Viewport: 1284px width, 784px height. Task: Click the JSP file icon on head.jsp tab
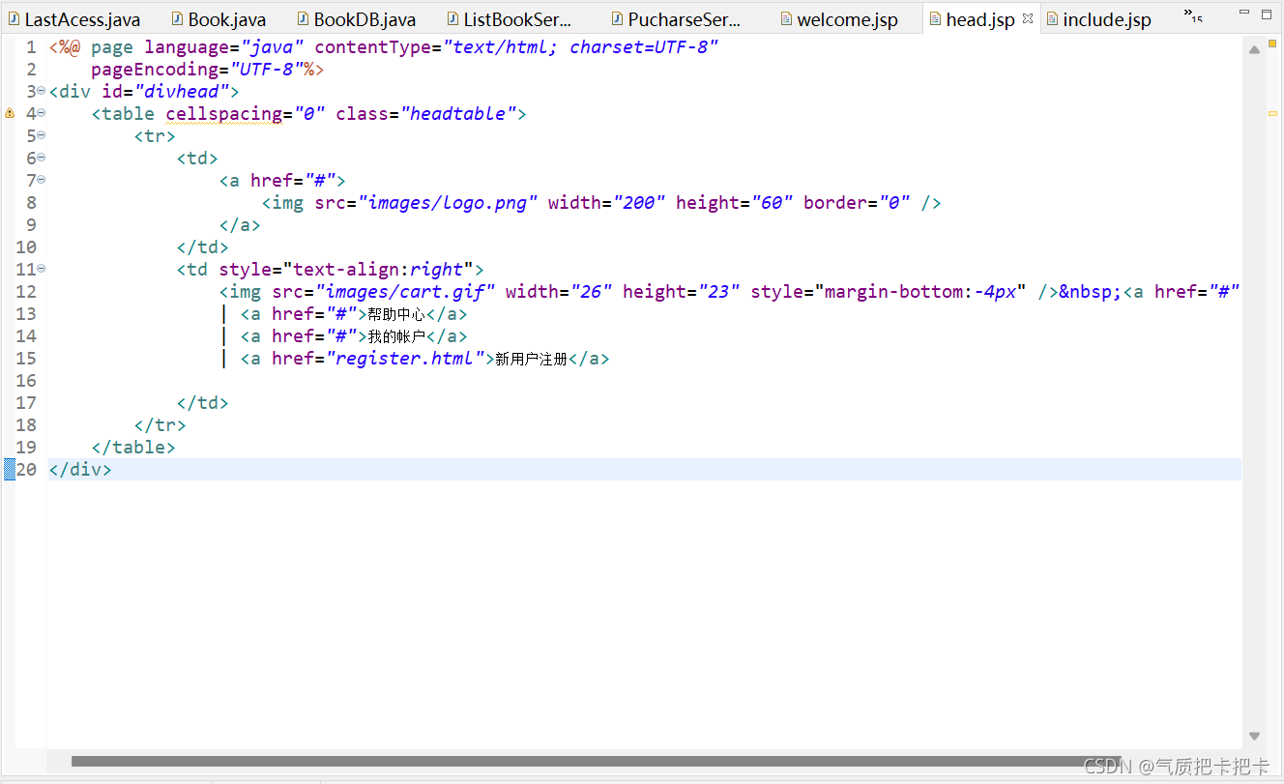tap(935, 19)
